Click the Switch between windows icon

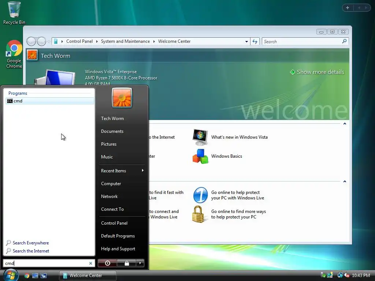pos(44,276)
